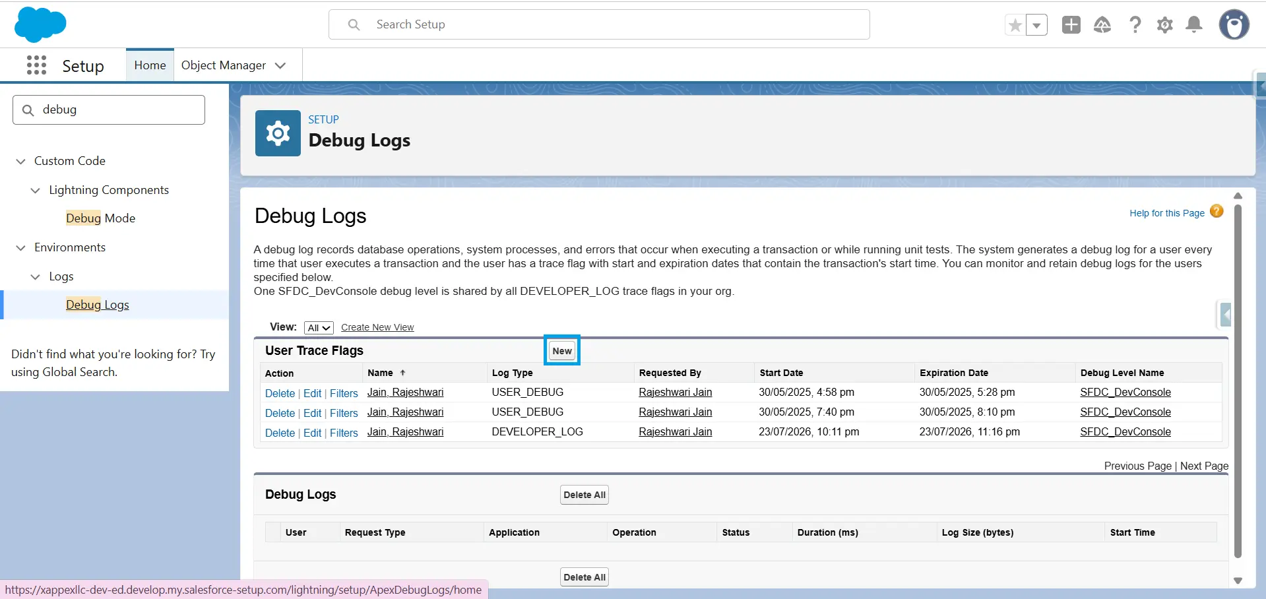
Task: Collapse the Lightning Components node
Action: pyautogui.click(x=36, y=190)
